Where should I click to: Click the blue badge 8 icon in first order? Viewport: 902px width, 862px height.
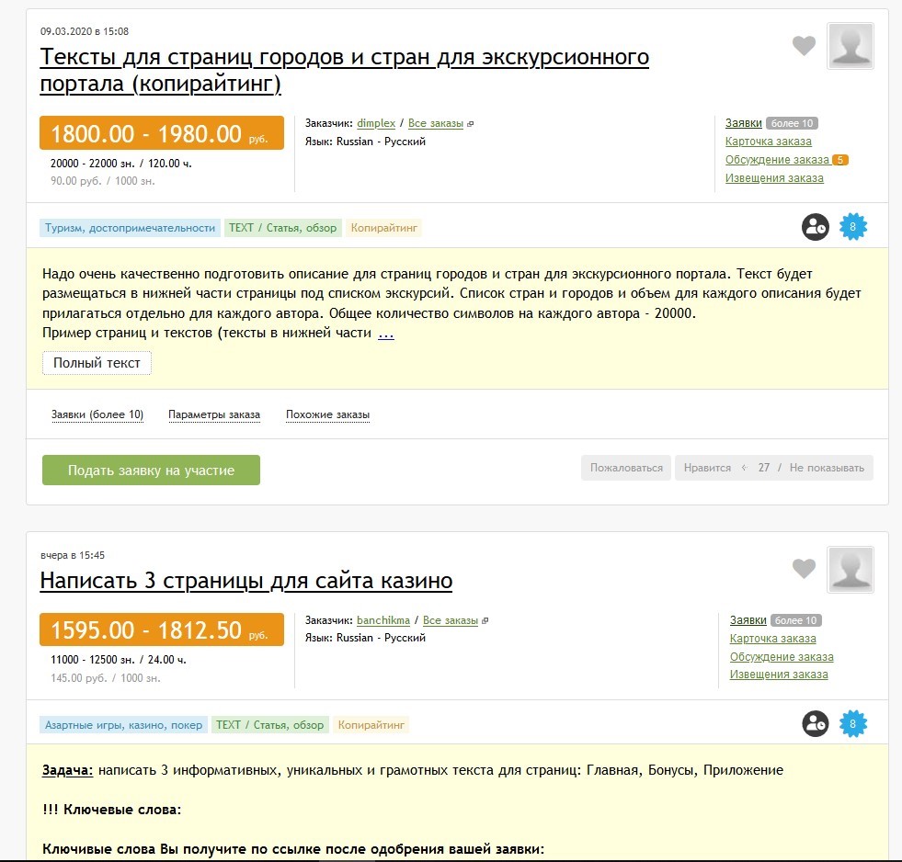(853, 227)
